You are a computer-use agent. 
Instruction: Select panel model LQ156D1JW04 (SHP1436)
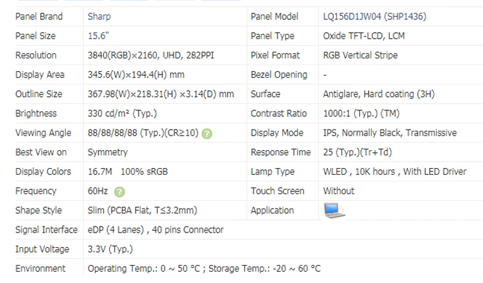point(375,17)
